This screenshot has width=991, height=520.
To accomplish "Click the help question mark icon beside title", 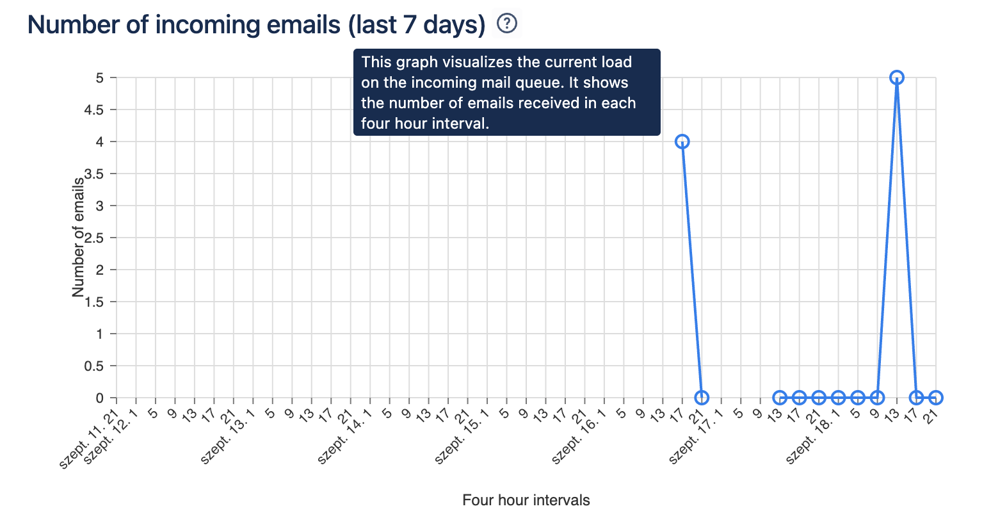I will [x=507, y=24].
